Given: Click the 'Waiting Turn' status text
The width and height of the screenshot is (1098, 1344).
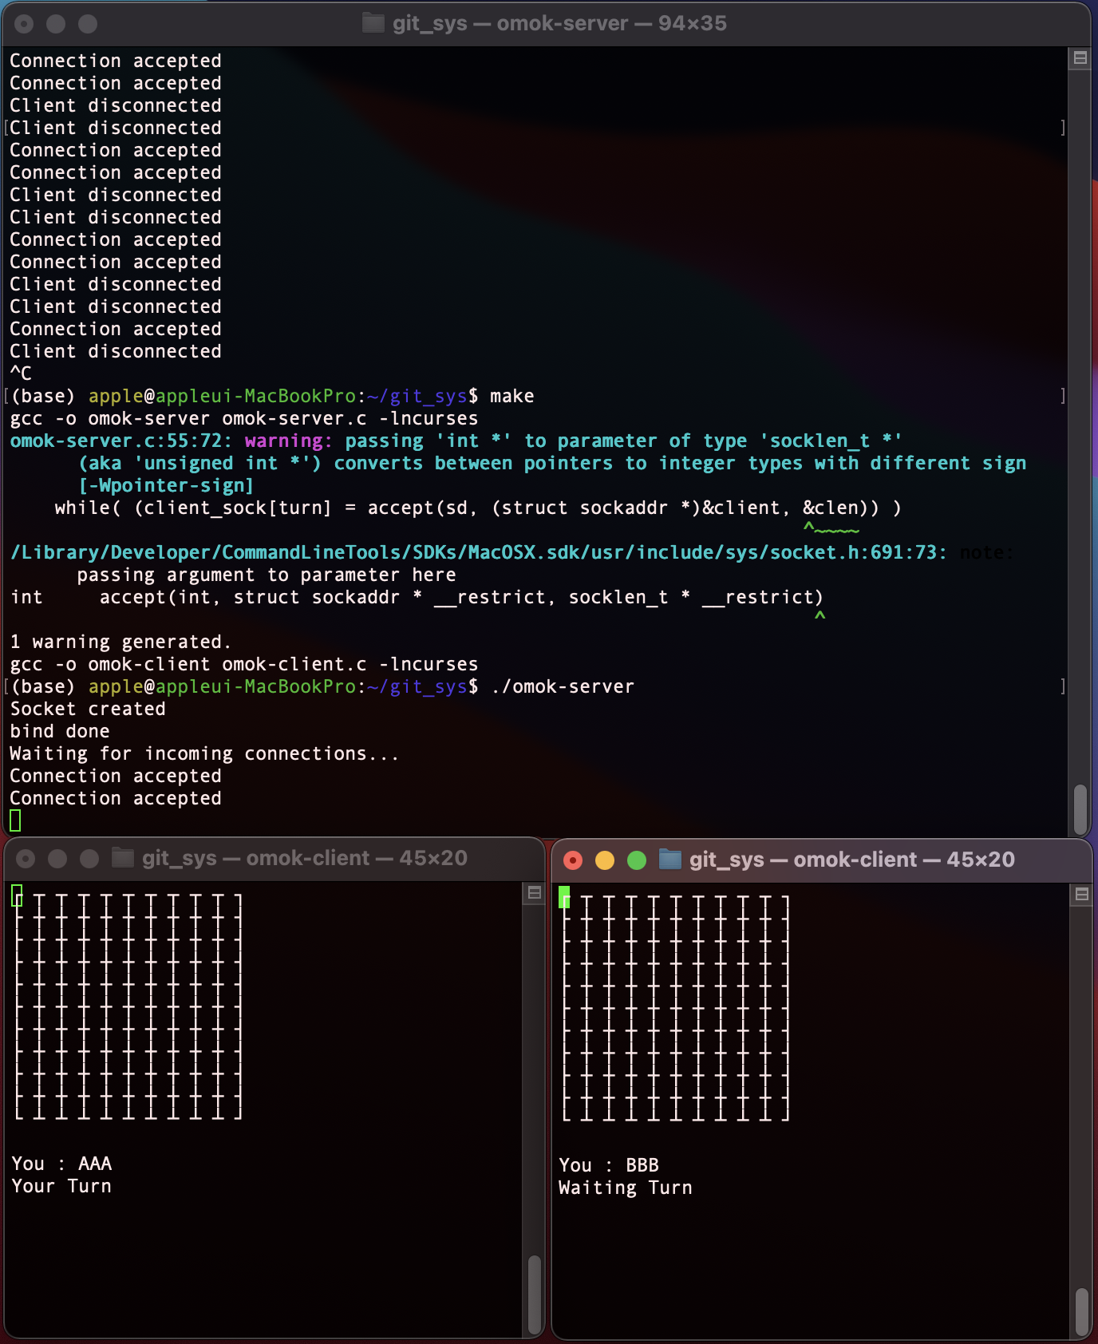Looking at the screenshot, I should [x=626, y=1188].
